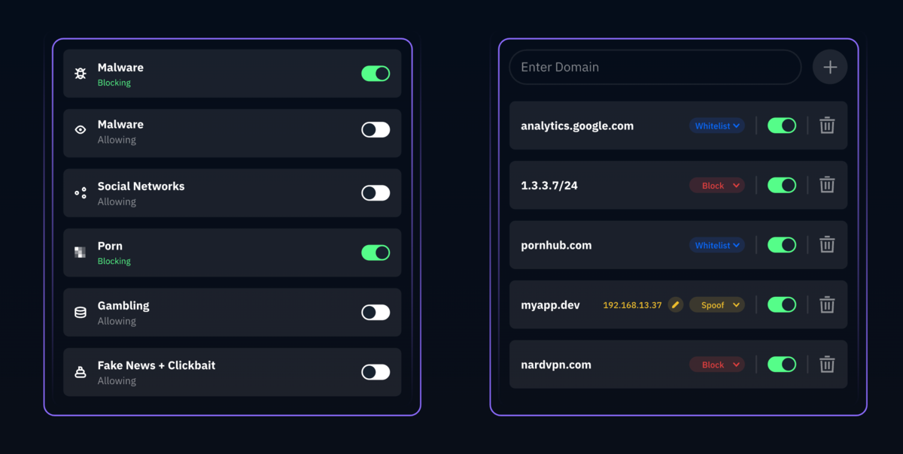This screenshot has height=454, width=903.
Task: Click the Allowing status under Social Networks
Action: coord(117,201)
